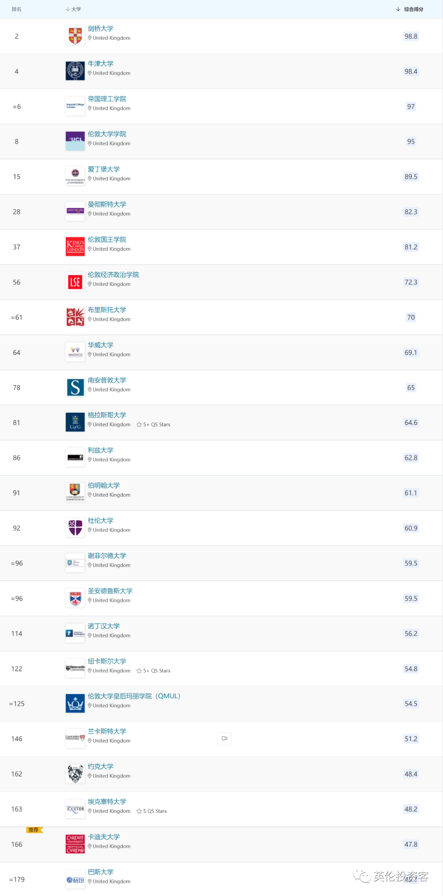Screen dimensions: 443x896
Task: Click the 5 QS Stars badge for 埃克塞特大学
Action: 152,811
